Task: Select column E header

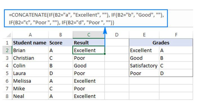Action: 144,35
